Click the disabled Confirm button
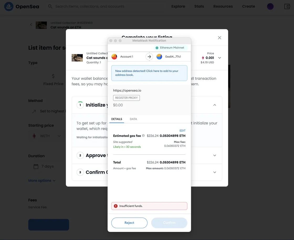This screenshot has width=294, height=240. tap(169, 223)
